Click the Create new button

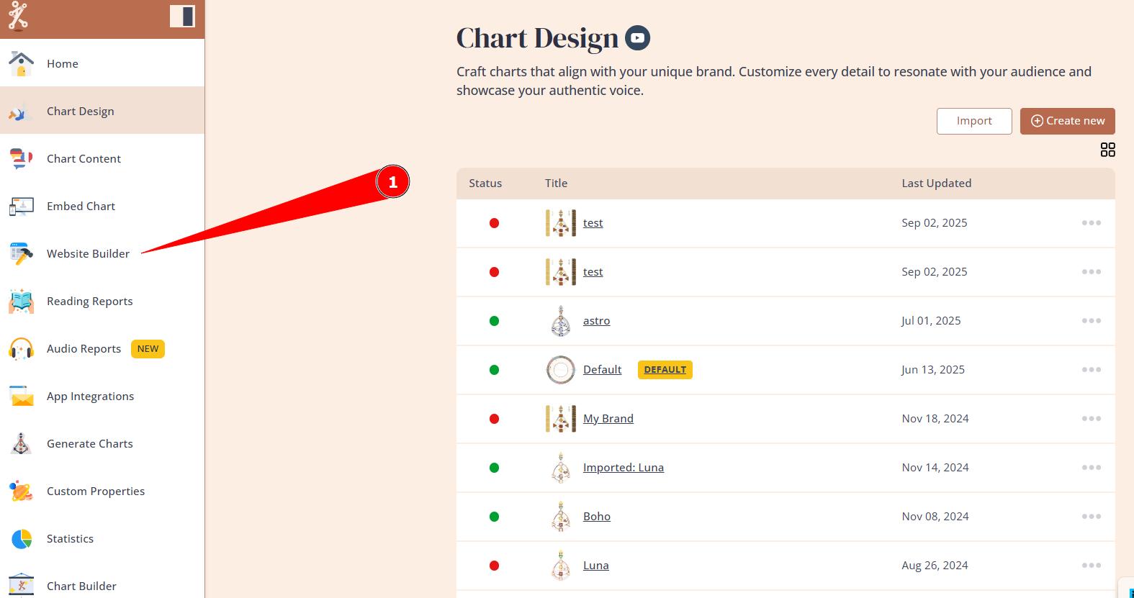coord(1067,121)
